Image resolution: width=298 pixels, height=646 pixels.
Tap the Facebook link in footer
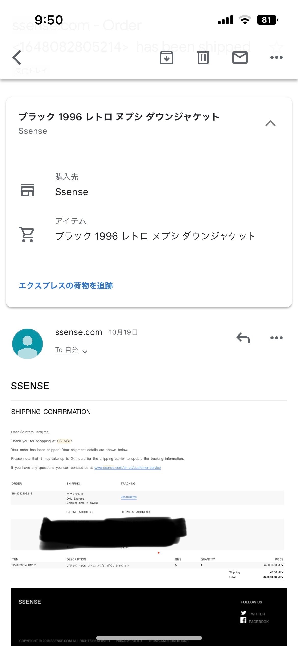pyautogui.click(x=254, y=621)
